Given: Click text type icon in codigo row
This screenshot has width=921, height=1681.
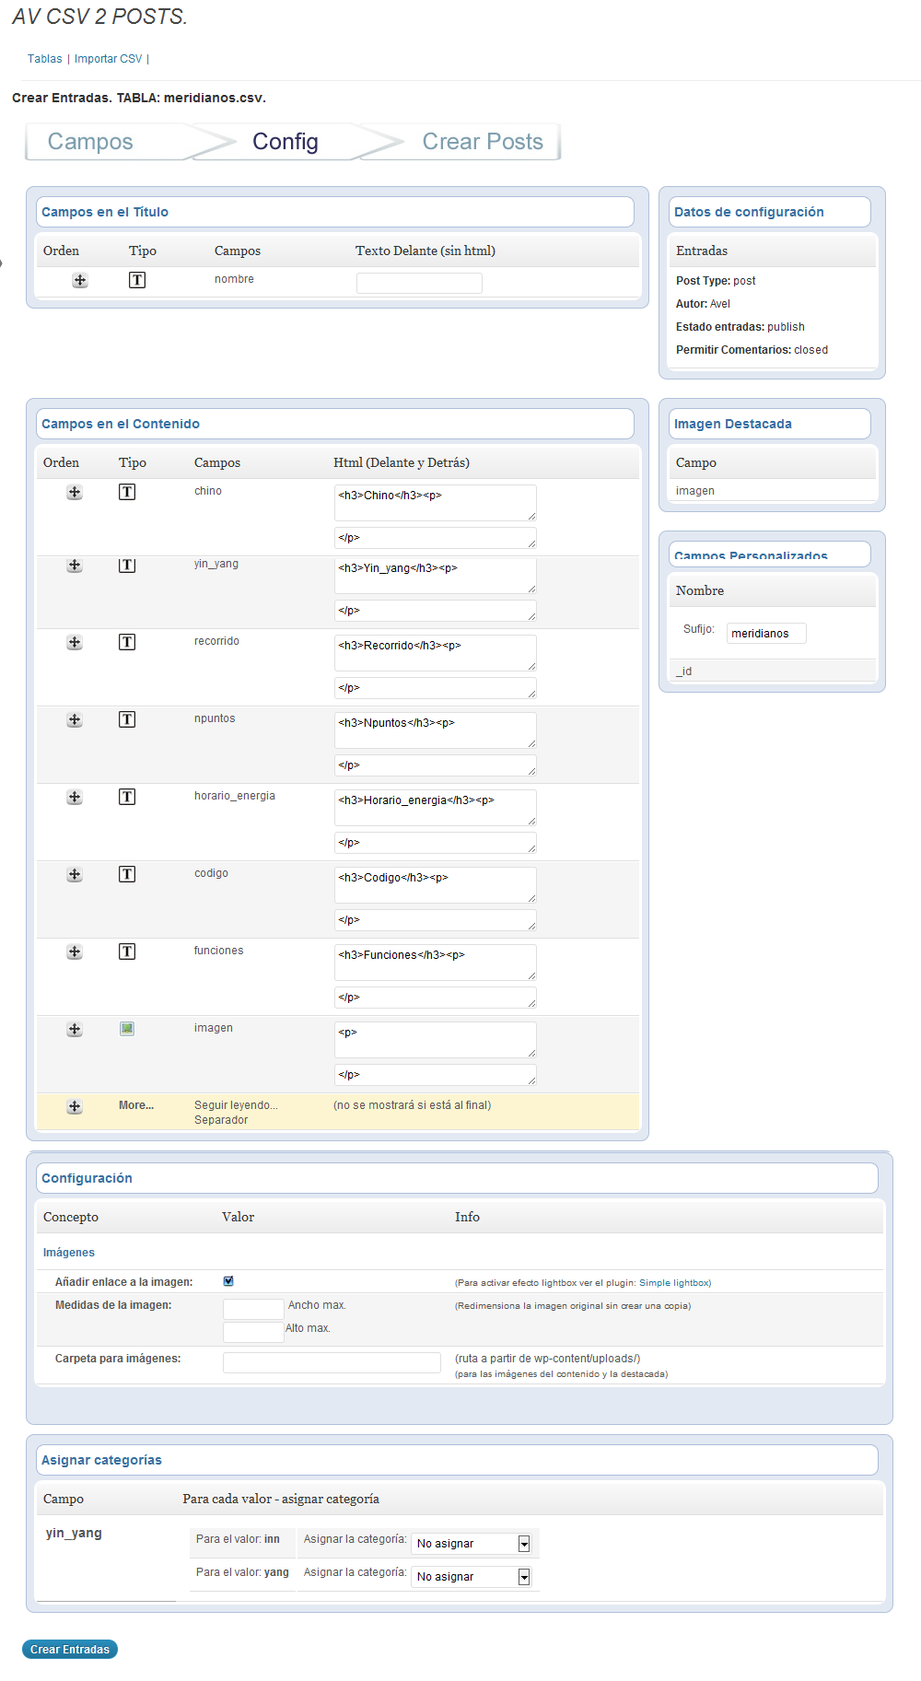Looking at the screenshot, I should coord(127,874).
